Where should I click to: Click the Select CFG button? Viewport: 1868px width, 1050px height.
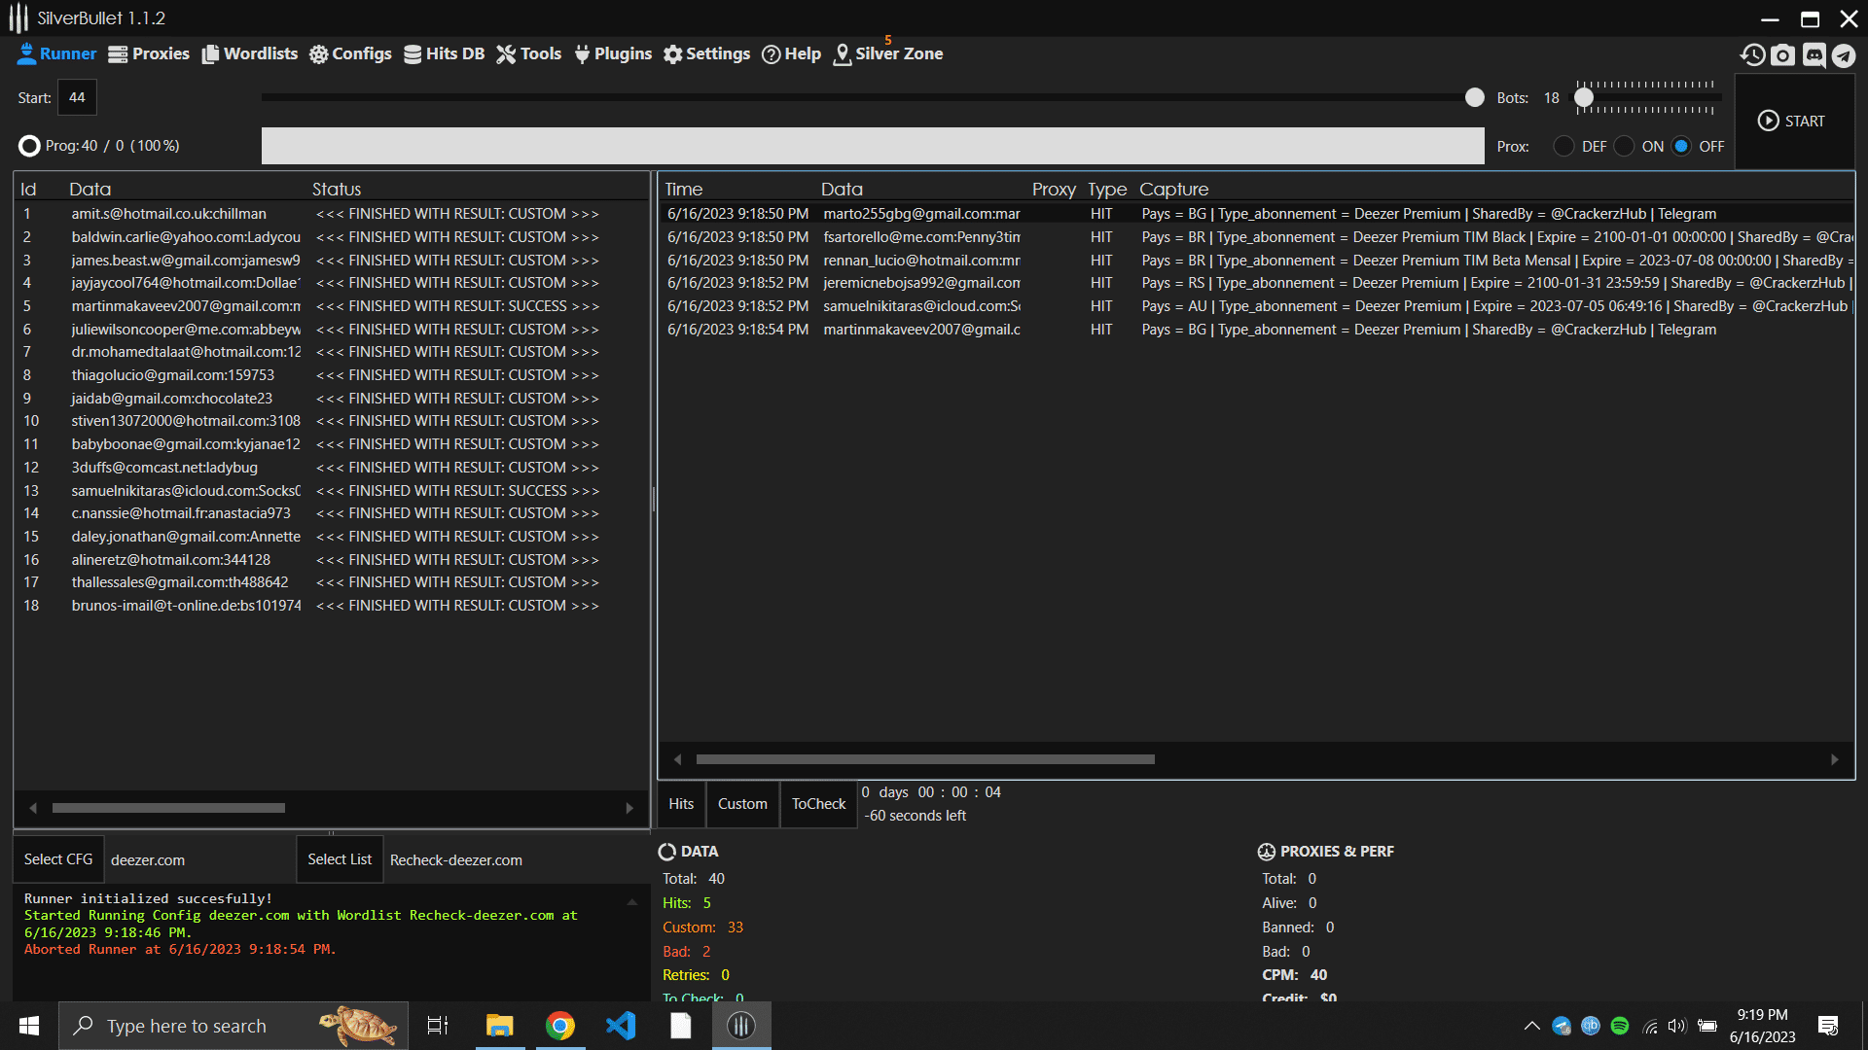click(x=58, y=859)
